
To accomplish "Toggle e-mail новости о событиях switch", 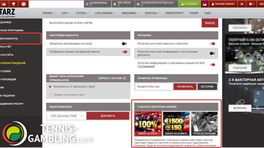I will (213, 44).
